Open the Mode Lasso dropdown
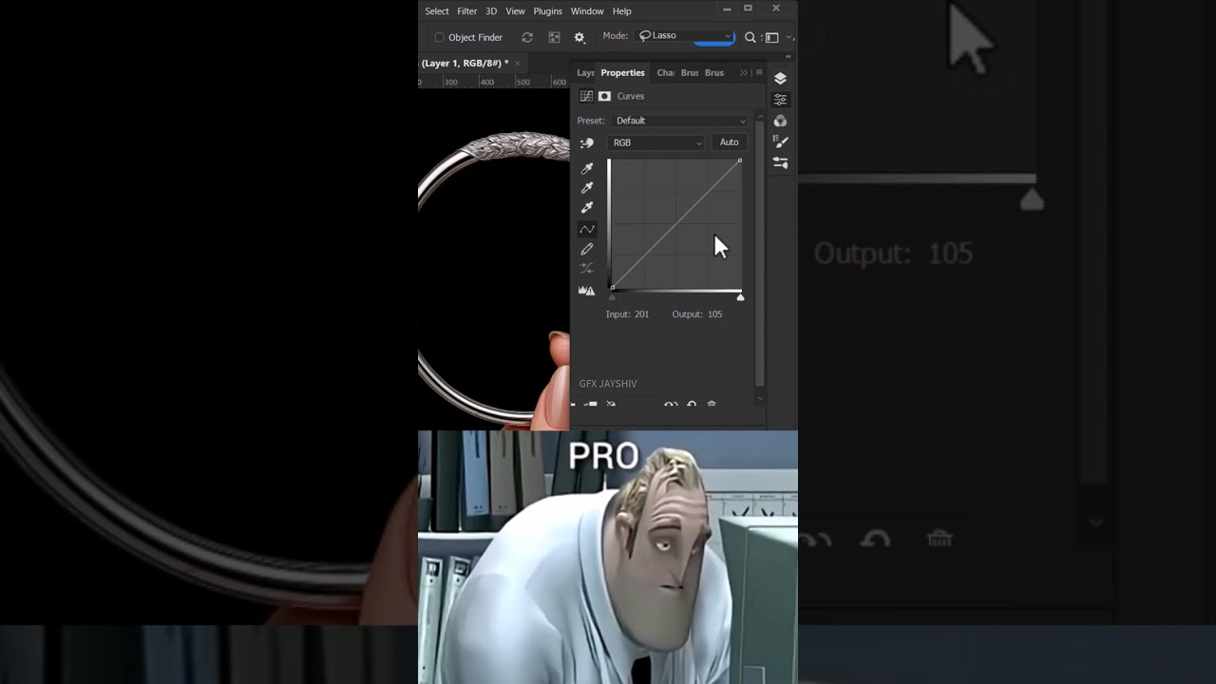 tap(686, 36)
